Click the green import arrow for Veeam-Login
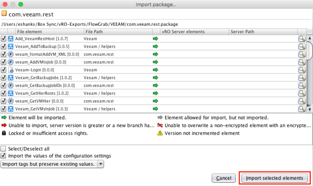Screen dimensions: 313x186 tap(155, 70)
